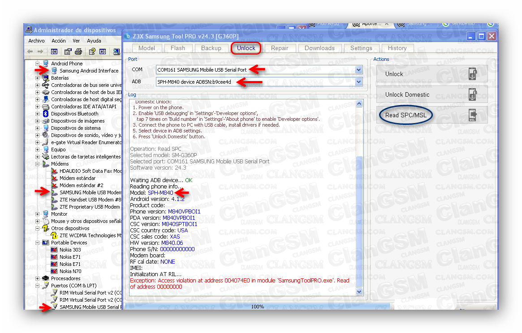Scan for hardware changes icon in Device Manager

(x=116, y=51)
